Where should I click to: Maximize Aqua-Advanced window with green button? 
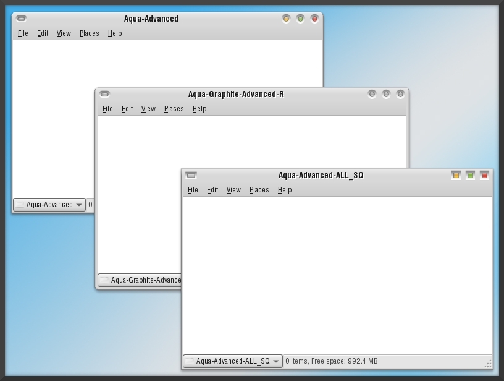point(300,19)
